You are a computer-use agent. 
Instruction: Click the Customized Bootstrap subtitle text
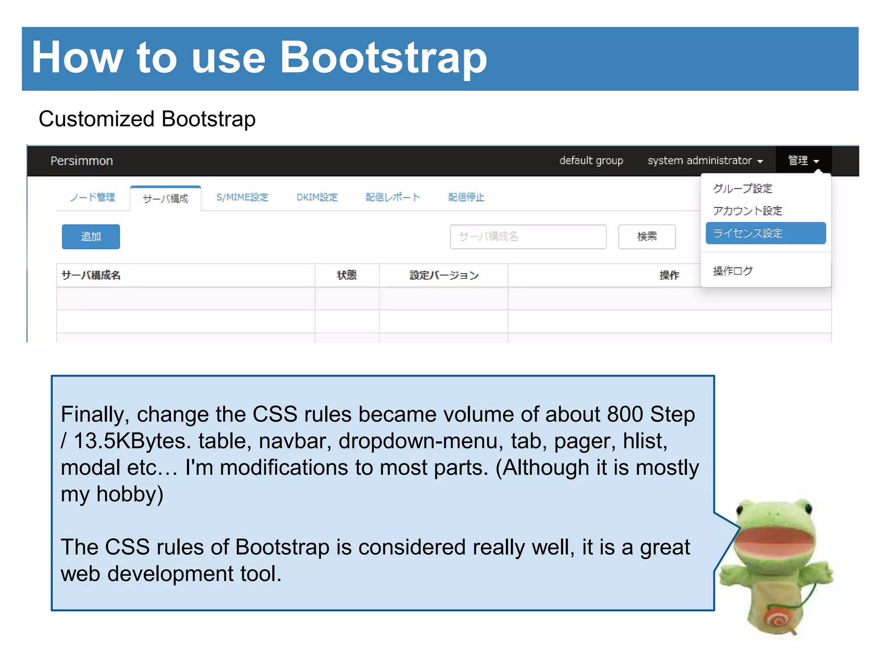click(x=147, y=119)
